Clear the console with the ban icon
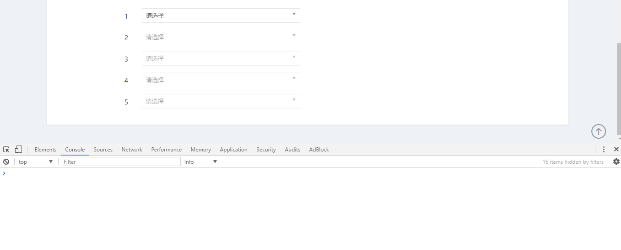This screenshot has width=621, height=250. [x=6, y=161]
